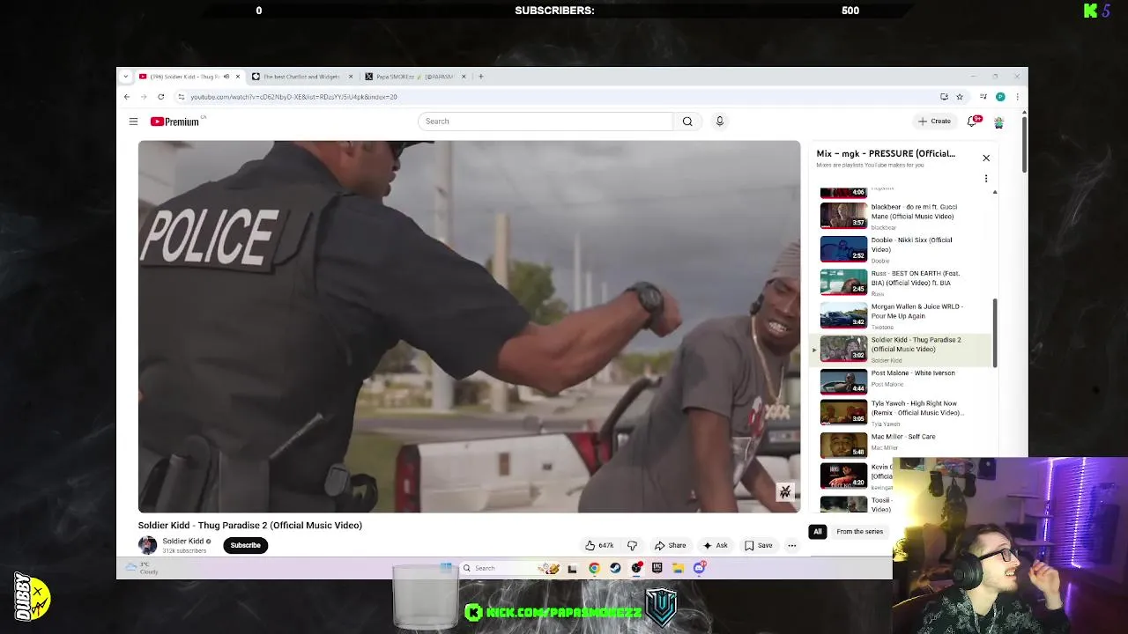Open the Mix playlist three-dot options
Viewport: 1128px width, 634px height.
point(986,179)
